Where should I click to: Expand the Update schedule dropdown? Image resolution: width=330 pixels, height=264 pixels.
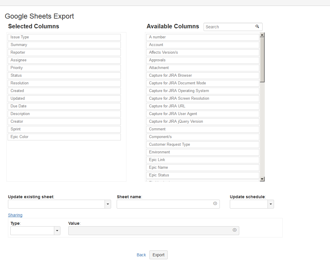point(271,204)
